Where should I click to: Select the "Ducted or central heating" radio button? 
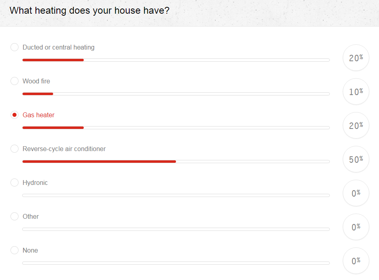14,47
